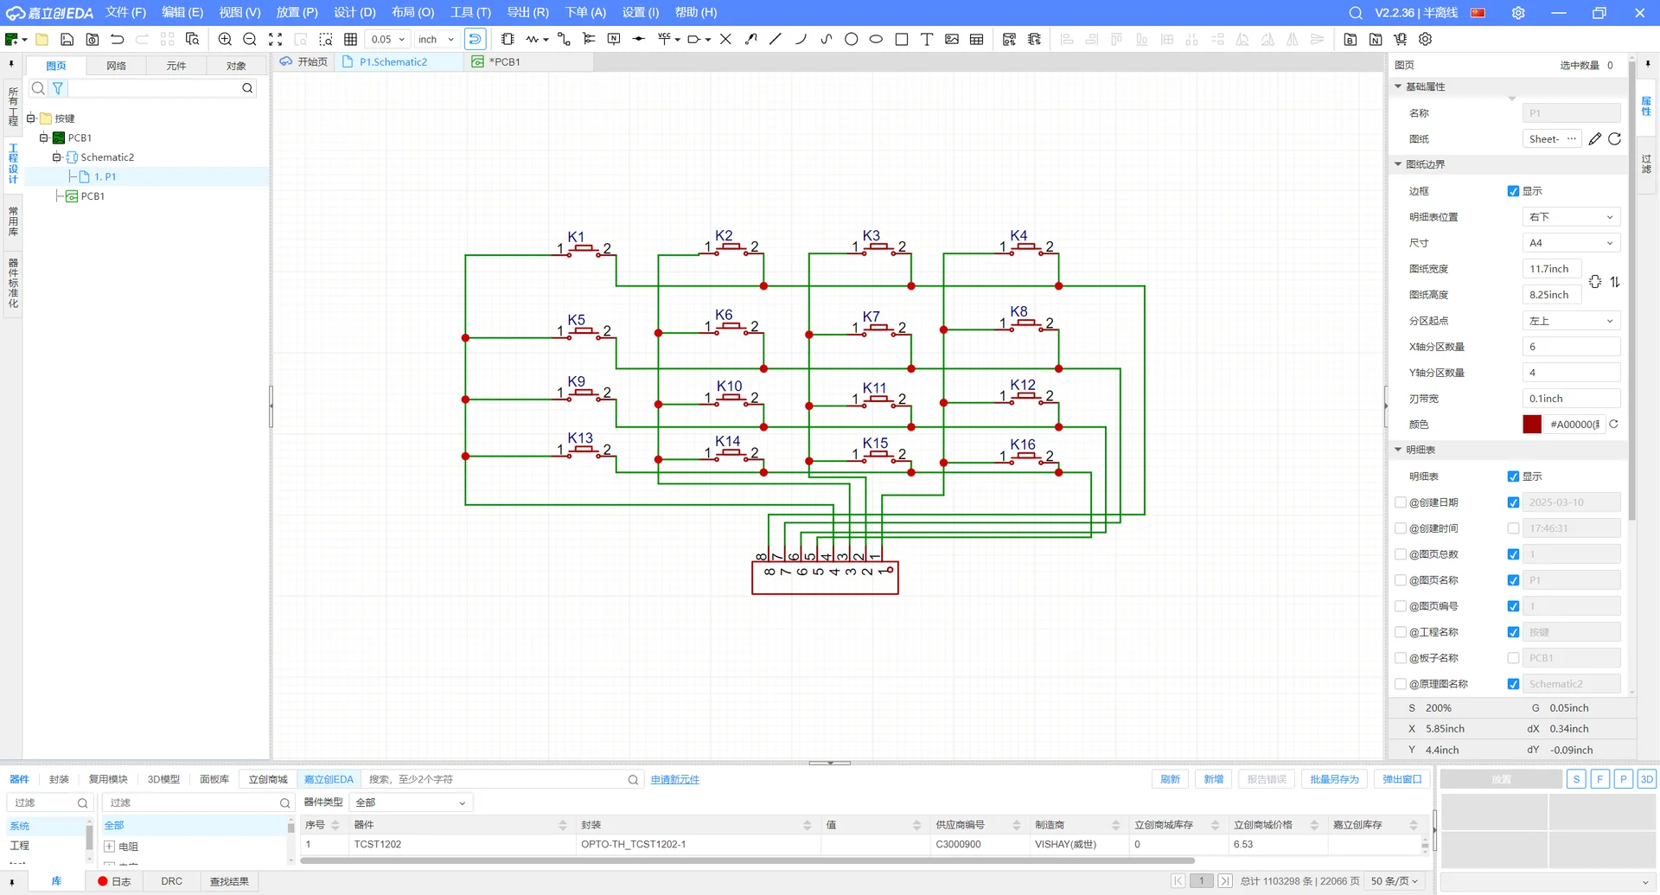Collapse the 基础属性 section
Screen dimensions: 1660x895
1398,86
